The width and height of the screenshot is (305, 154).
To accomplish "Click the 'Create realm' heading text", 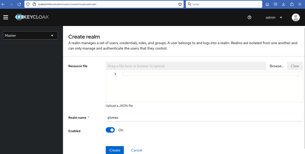I will (84, 37).
